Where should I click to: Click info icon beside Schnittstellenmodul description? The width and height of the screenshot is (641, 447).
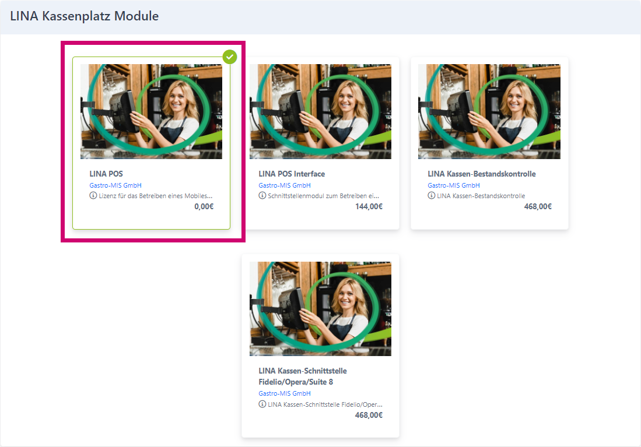[x=262, y=195]
